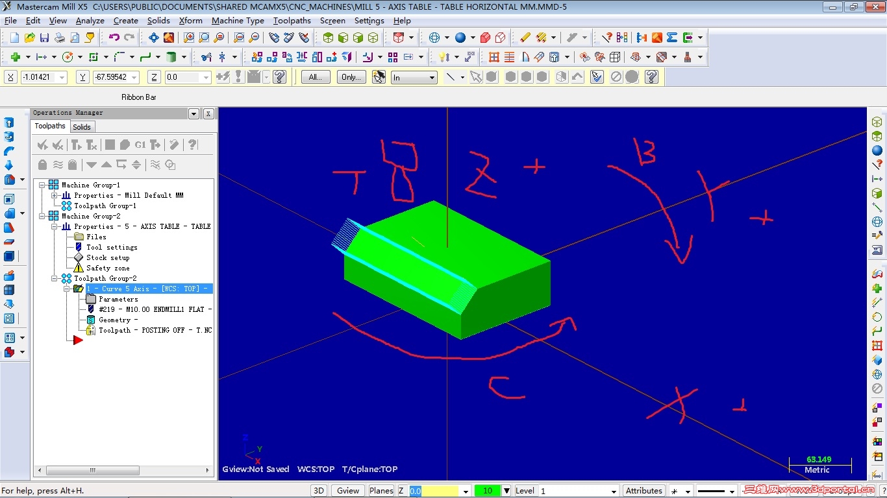Move insert arrow up in Operations Manager
Image resolution: width=887 pixels, height=498 pixels.
(x=106, y=165)
